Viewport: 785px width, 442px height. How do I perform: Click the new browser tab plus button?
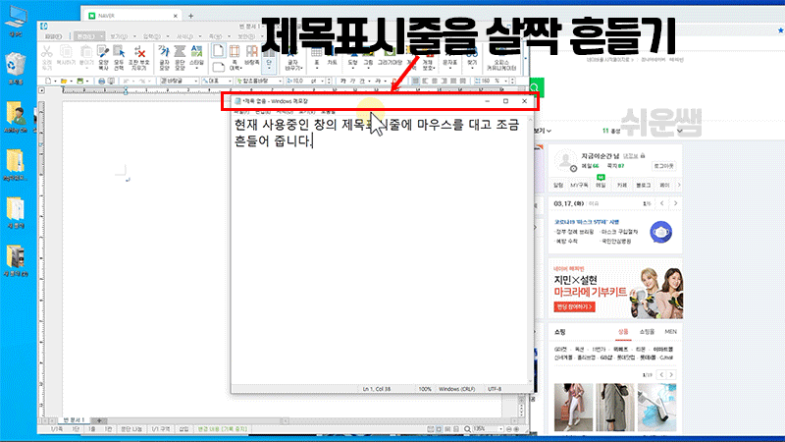(190, 16)
